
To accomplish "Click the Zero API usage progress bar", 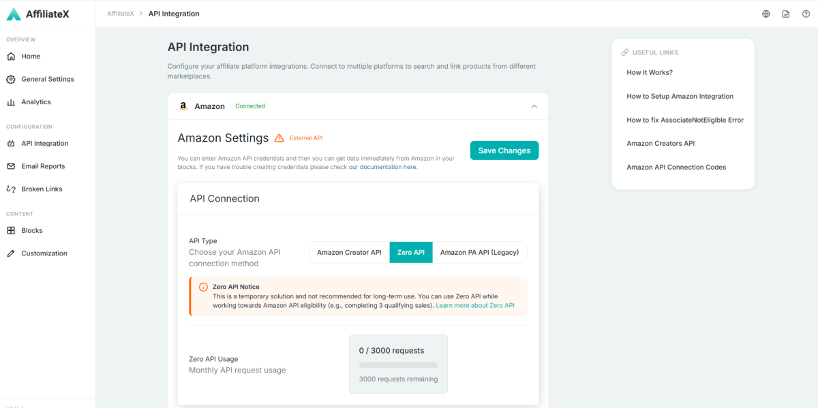I will pyautogui.click(x=398, y=365).
